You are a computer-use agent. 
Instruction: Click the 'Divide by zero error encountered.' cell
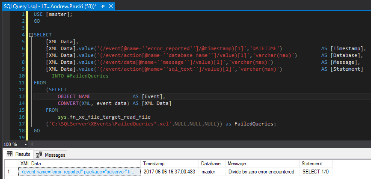(x=261, y=171)
